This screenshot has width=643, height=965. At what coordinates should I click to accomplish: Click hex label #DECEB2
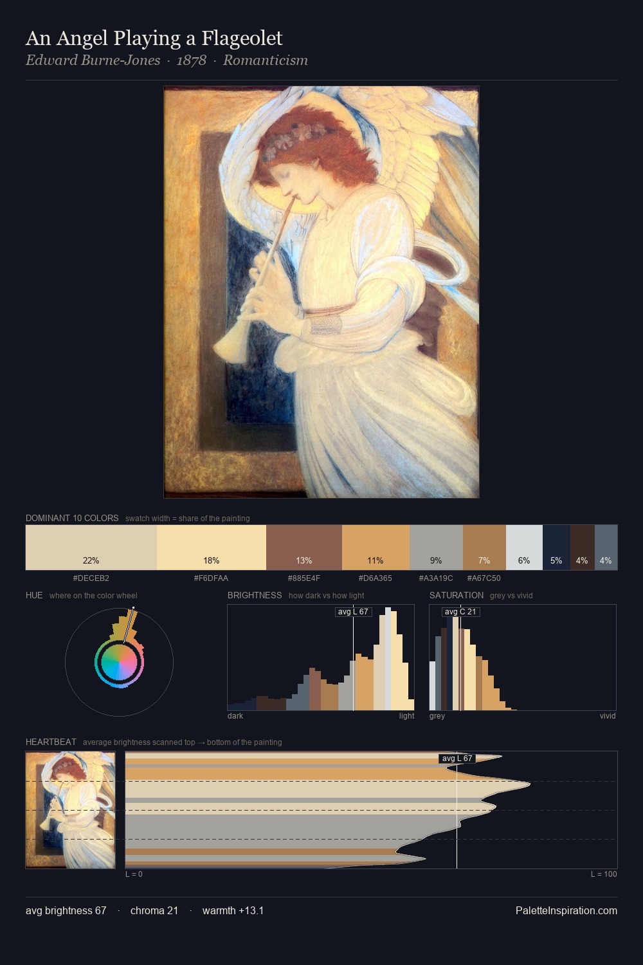click(x=91, y=578)
